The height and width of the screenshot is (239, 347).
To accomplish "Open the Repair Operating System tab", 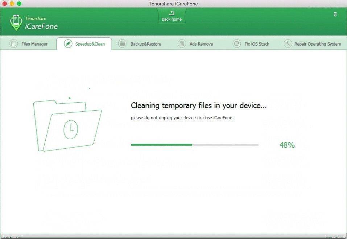I will pyautogui.click(x=313, y=44).
